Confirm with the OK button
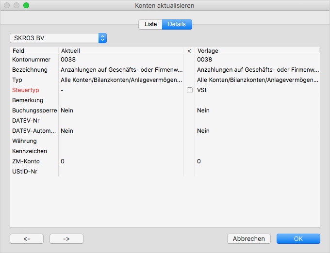This screenshot has width=330, height=253. coord(298,238)
